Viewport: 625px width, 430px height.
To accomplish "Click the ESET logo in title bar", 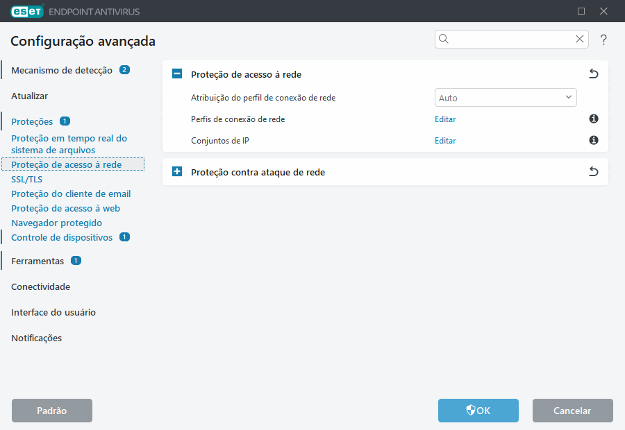I will tap(27, 11).
